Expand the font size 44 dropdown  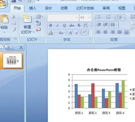(x=90, y=18)
